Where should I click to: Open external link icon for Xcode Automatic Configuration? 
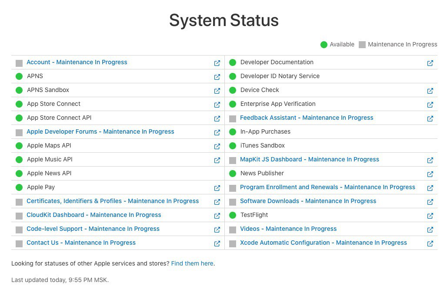430,244
